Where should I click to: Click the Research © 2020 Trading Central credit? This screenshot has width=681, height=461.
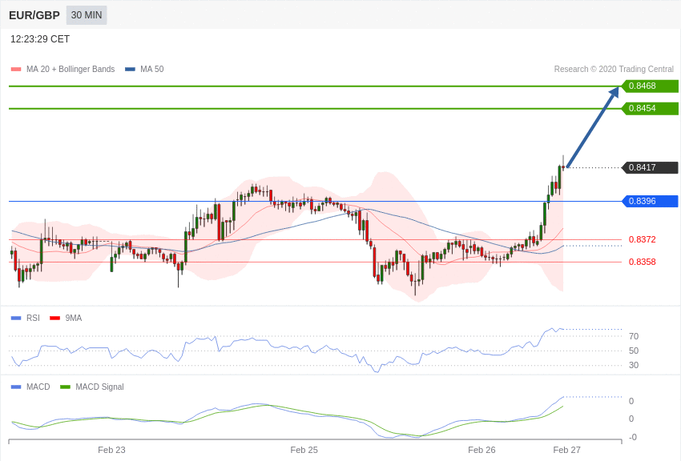pyautogui.click(x=614, y=70)
